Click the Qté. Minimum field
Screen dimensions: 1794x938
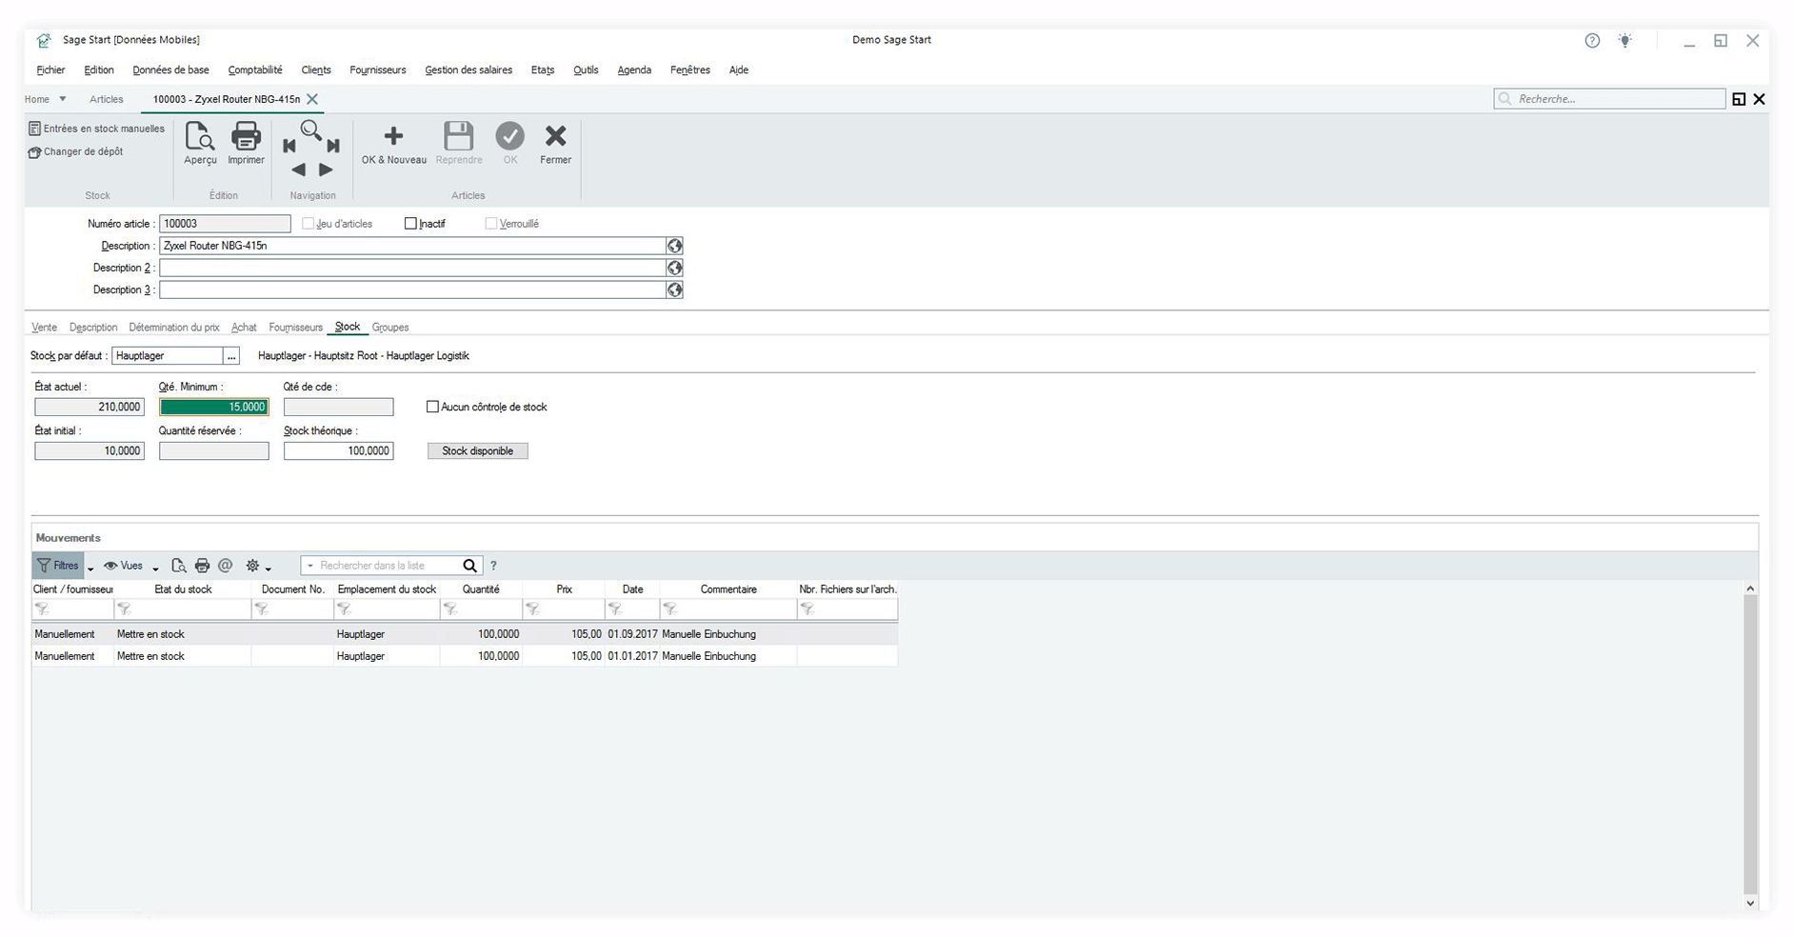pyautogui.click(x=214, y=408)
